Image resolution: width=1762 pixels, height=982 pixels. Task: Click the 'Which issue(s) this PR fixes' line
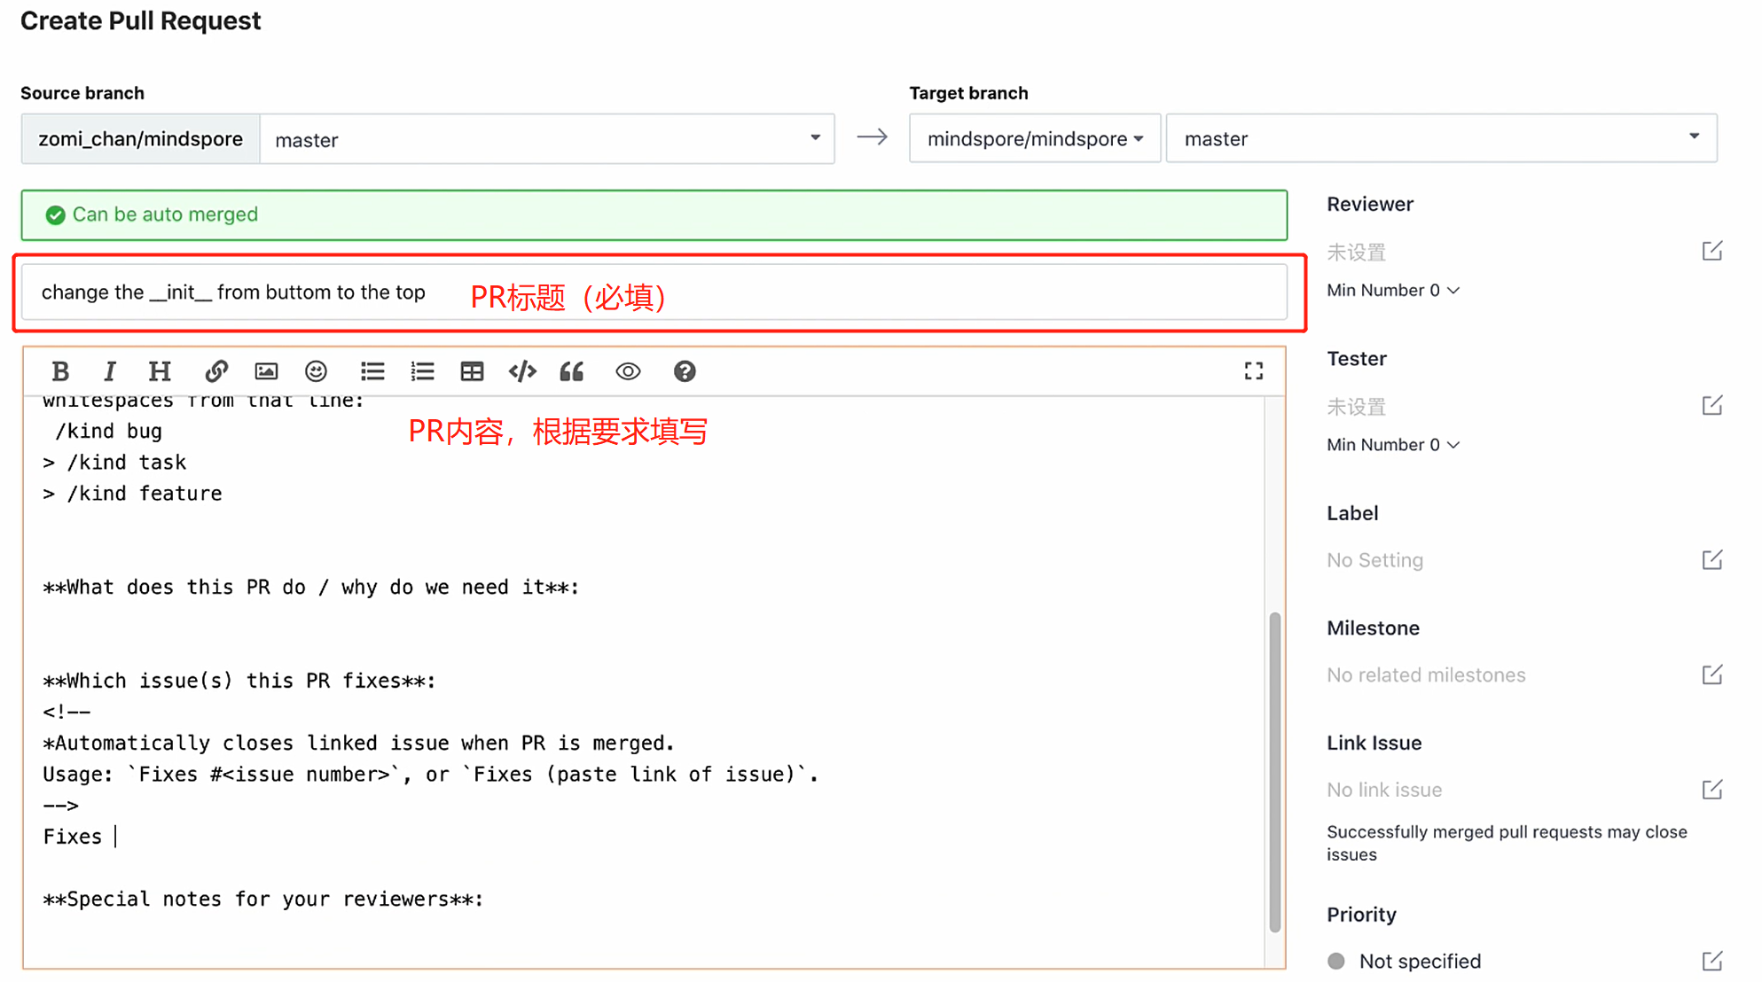click(x=239, y=681)
